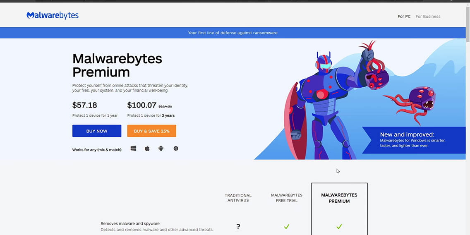Select the Chrome platform icon
The width and height of the screenshot is (470, 235).
coord(176,149)
